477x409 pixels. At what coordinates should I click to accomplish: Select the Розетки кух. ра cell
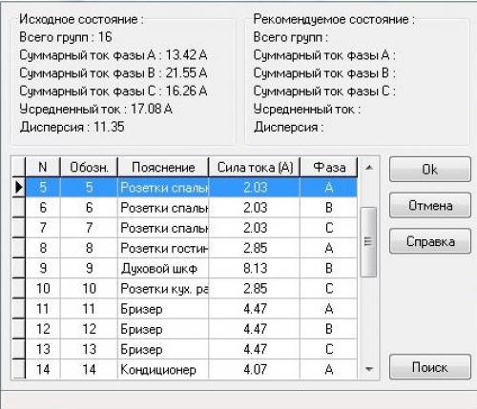click(163, 289)
